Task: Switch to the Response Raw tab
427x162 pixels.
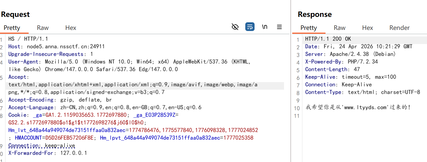Action: (339, 28)
